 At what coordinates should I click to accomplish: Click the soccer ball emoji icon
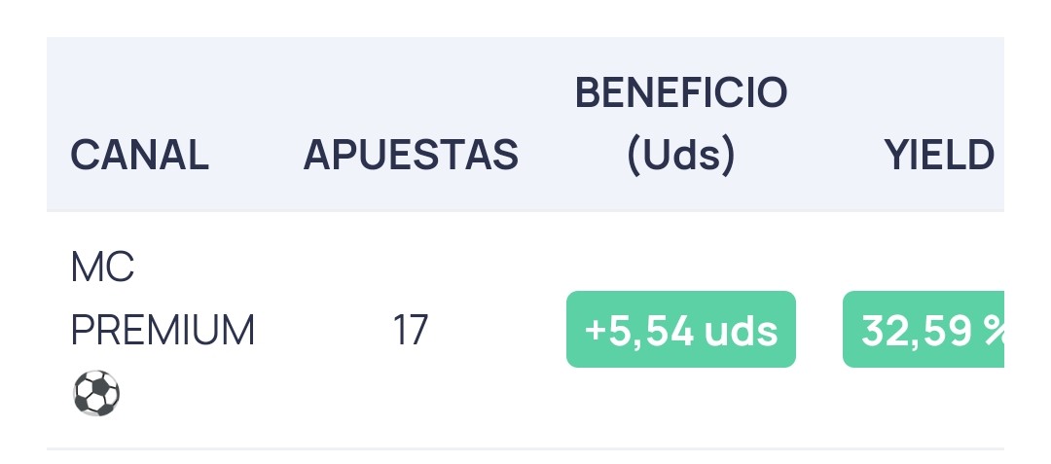(96, 393)
